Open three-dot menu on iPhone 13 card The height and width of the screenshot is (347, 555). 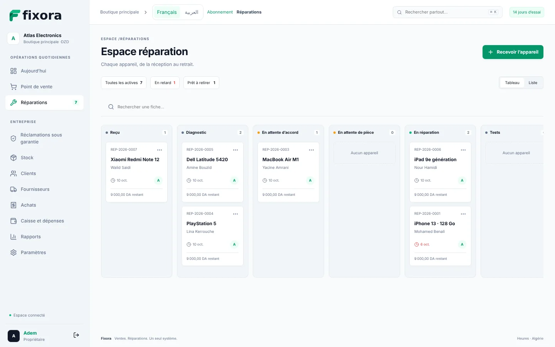[x=463, y=214]
